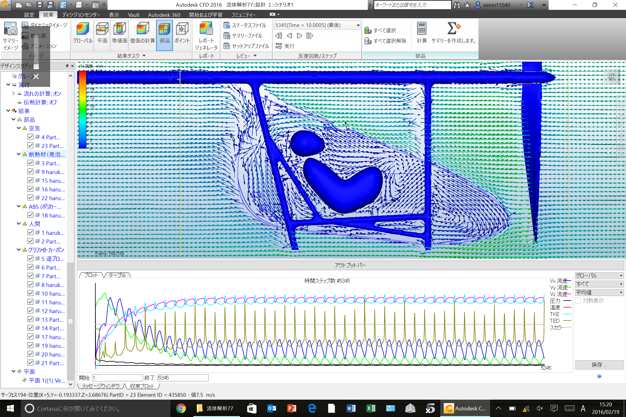626x417 pixels.
Task: Click the save icon in quick access toolbar
Action: coord(39,5)
